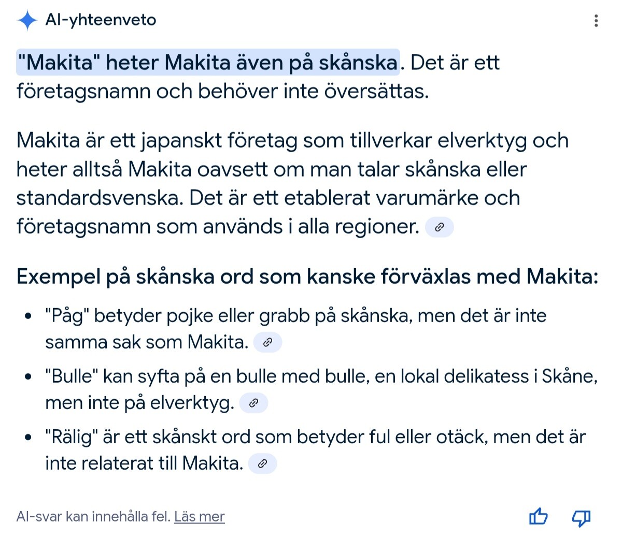The width and height of the screenshot is (622, 552).
Task: Open source link for the "Påg" bullet
Action: point(267,342)
